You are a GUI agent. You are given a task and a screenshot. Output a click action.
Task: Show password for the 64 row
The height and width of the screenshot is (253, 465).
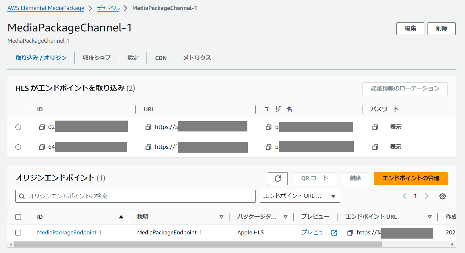point(396,147)
